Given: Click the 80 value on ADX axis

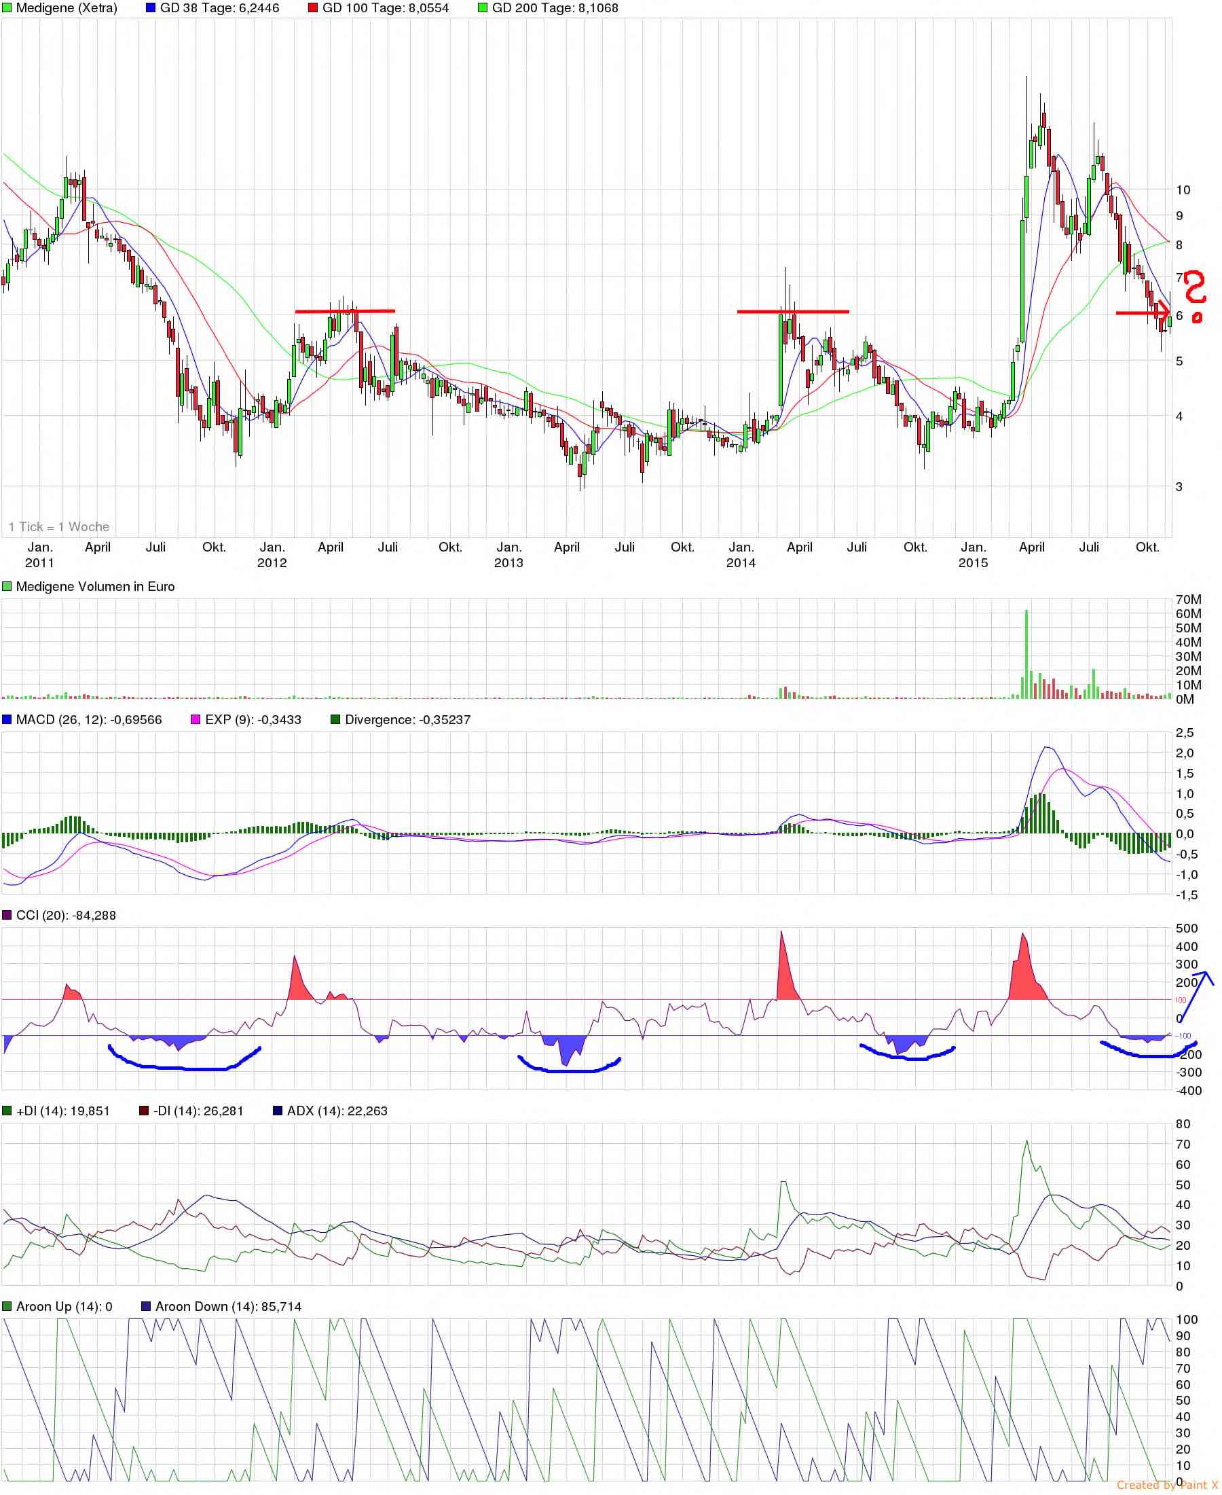Looking at the screenshot, I should tap(1183, 1125).
